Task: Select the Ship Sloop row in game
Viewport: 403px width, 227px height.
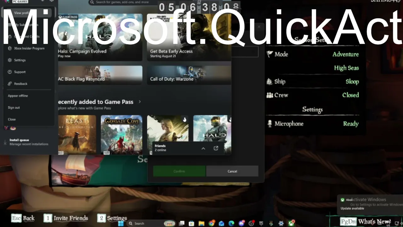Action: point(313,82)
